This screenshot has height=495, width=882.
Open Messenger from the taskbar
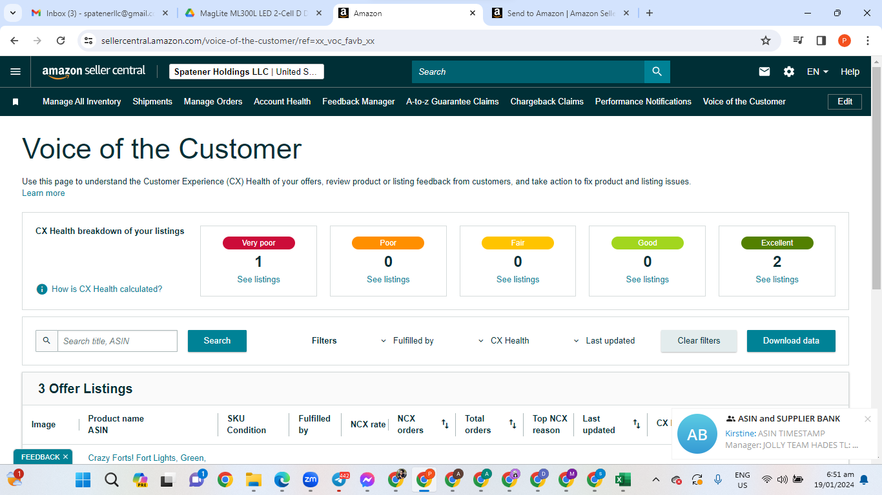coord(367,480)
